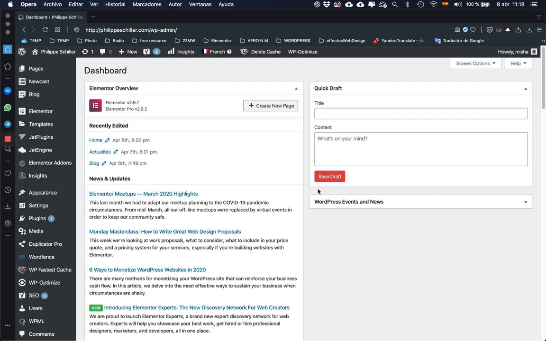
Task: Open the Help dropdown tab
Action: [x=518, y=63]
